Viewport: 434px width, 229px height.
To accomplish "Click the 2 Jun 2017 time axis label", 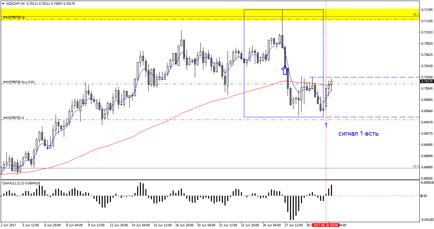I will pos(9,225).
